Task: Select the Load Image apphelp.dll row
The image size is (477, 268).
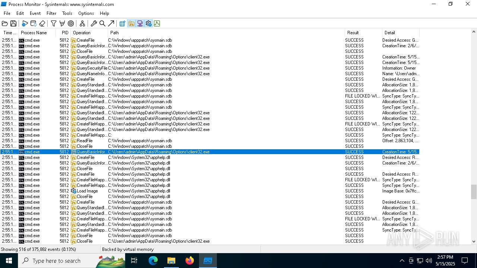Action: (210, 191)
